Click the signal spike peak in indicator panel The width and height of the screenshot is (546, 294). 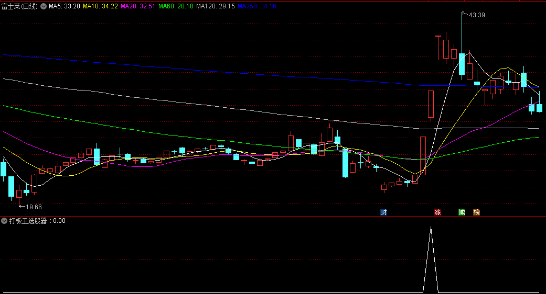(x=431, y=228)
